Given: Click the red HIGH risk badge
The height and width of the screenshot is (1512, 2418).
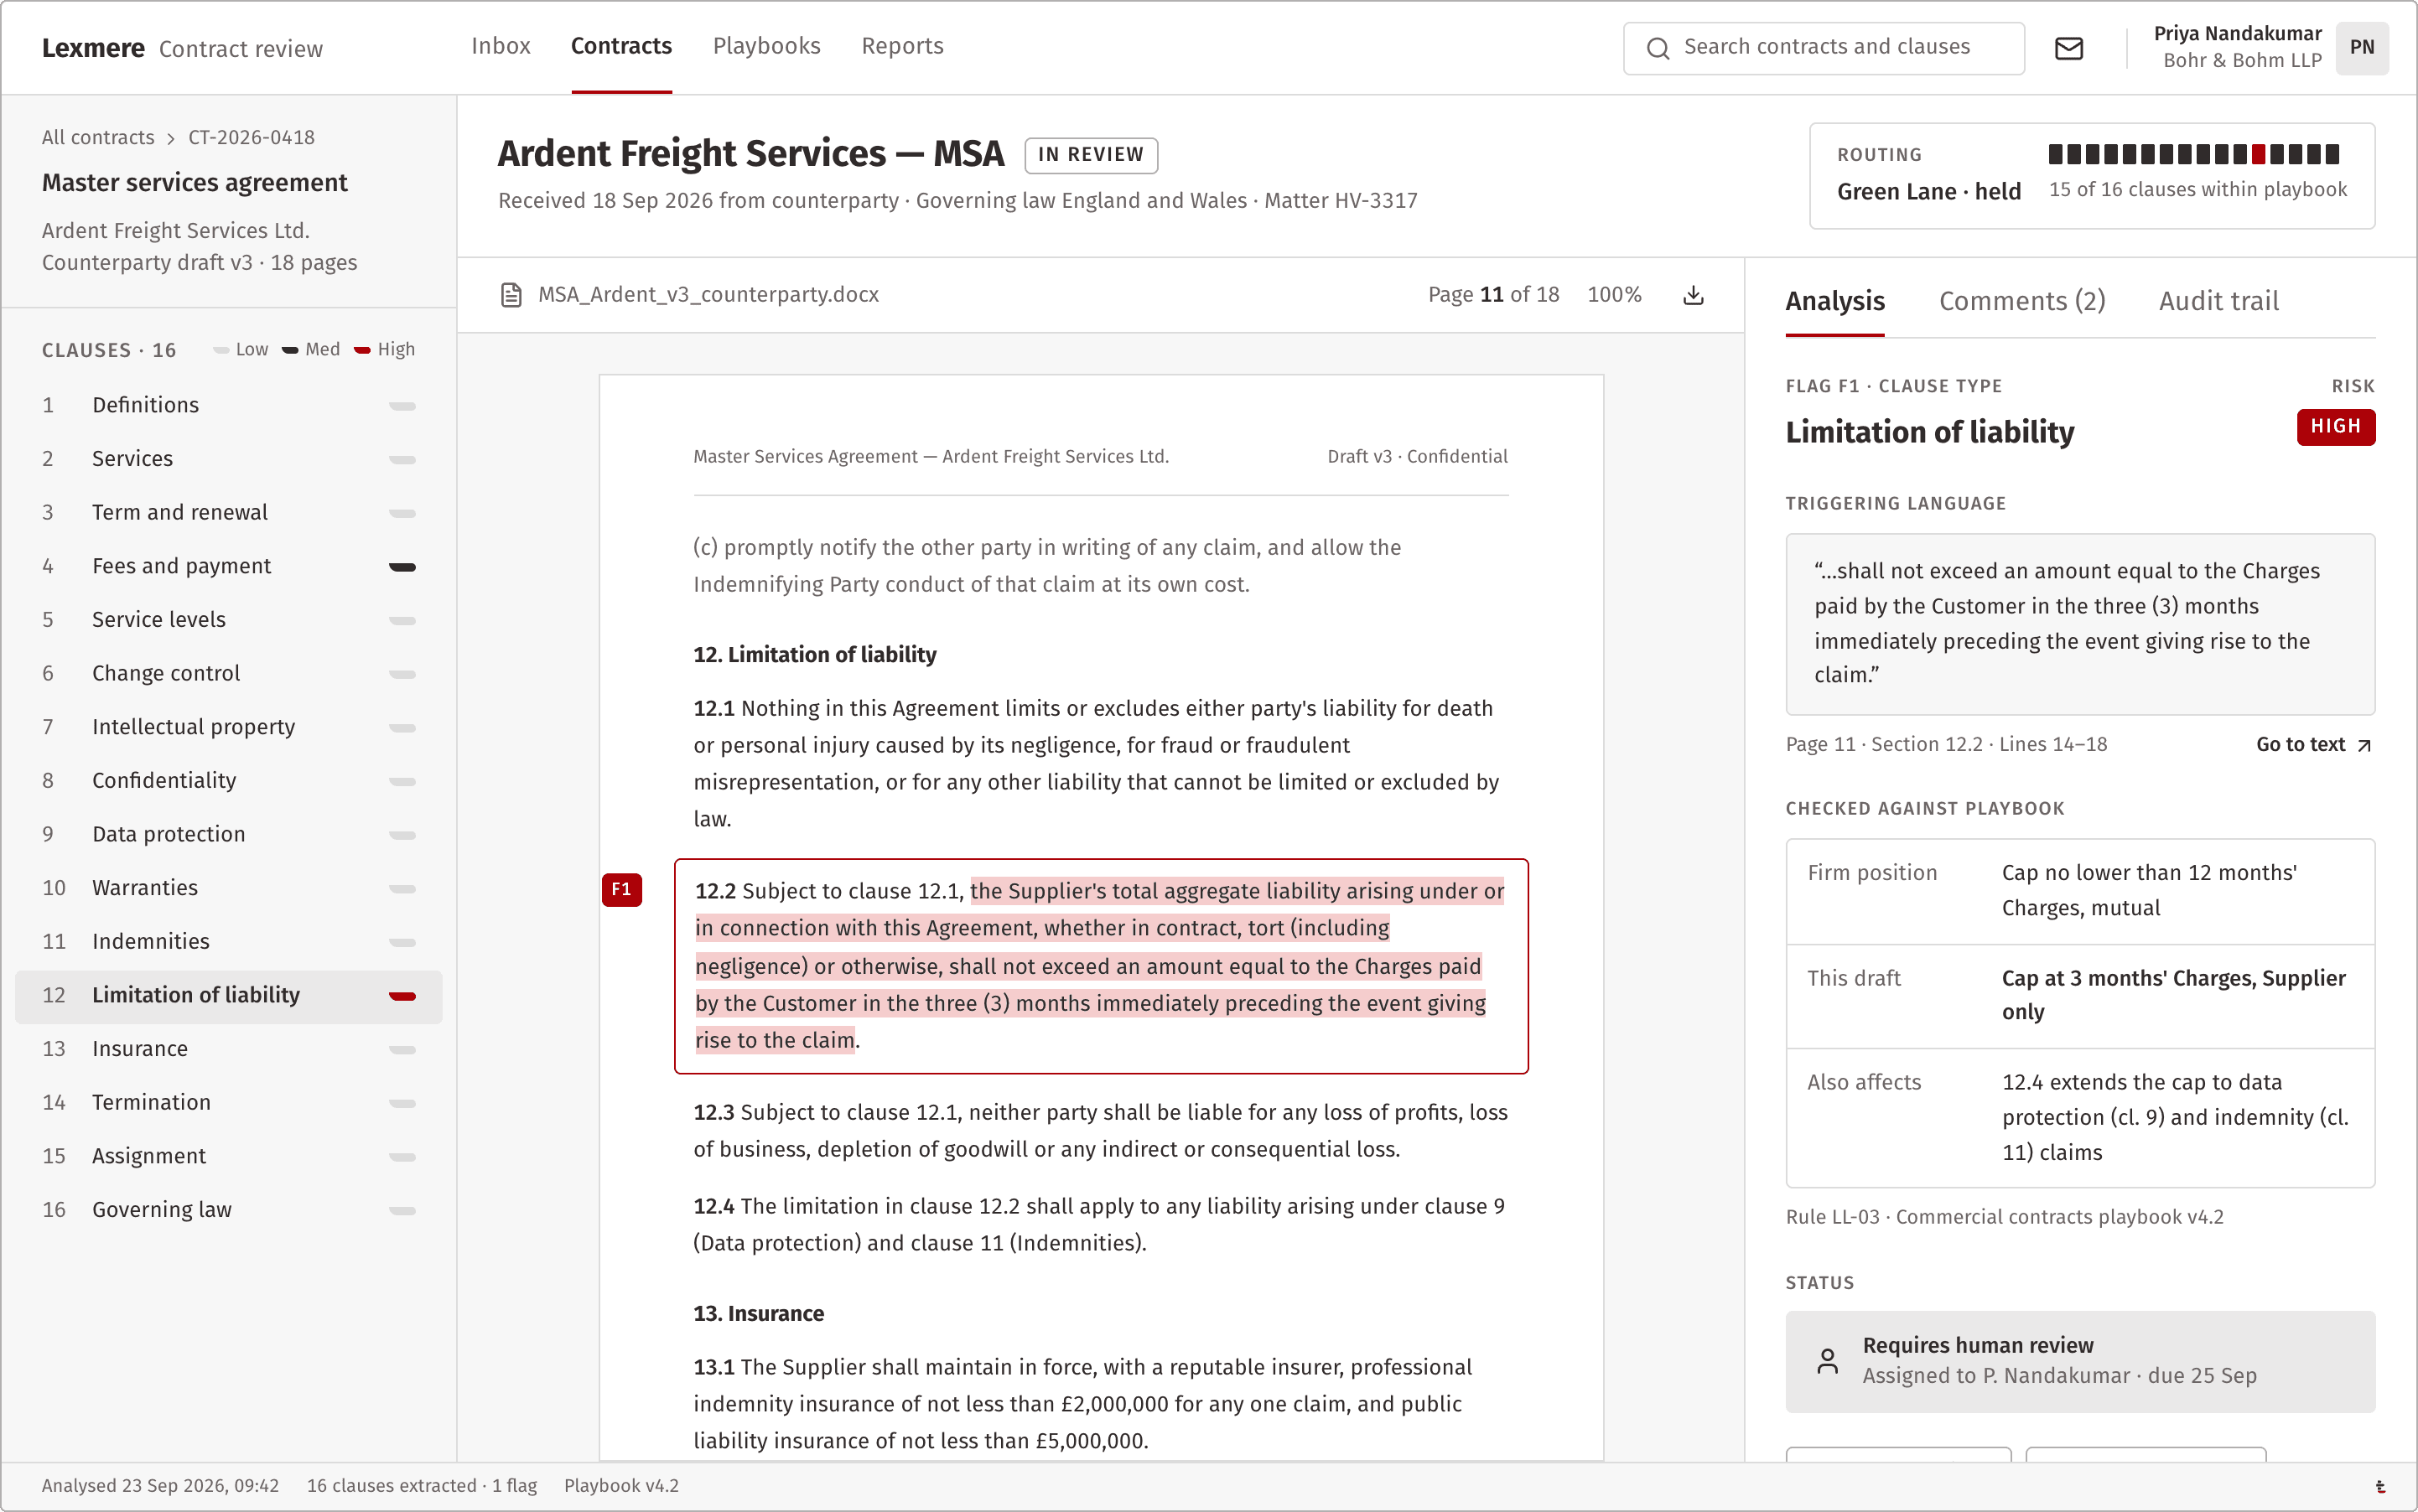Looking at the screenshot, I should pyautogui.click(x=2335, y=427).
